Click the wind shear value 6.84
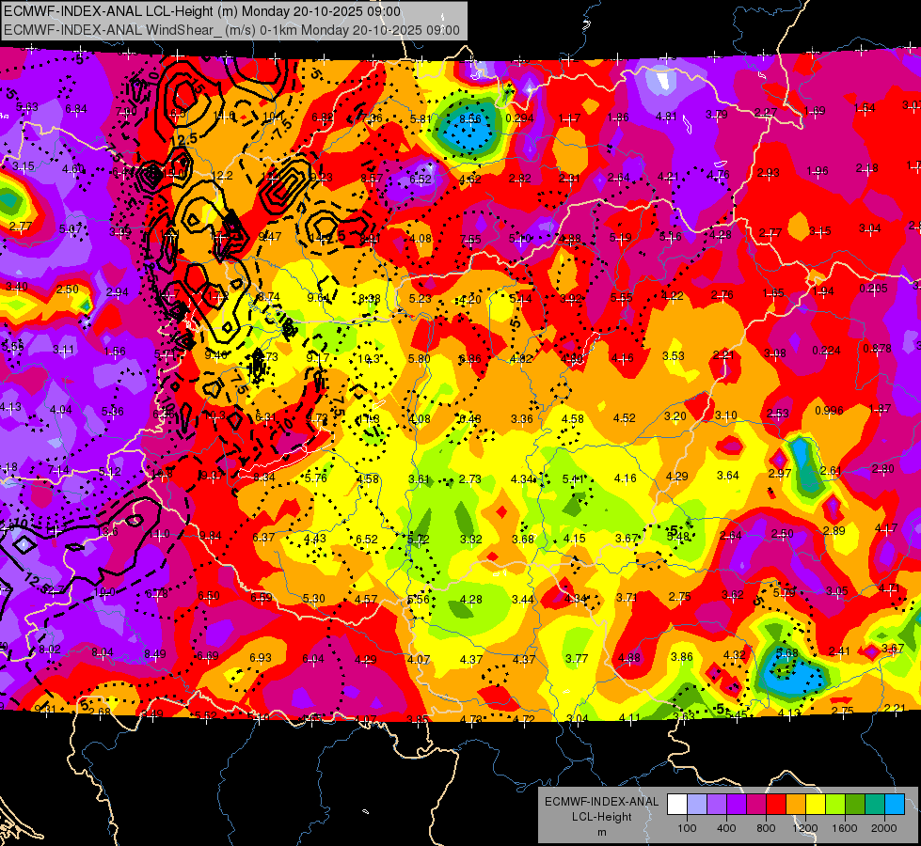 click(x=76, y=109)
